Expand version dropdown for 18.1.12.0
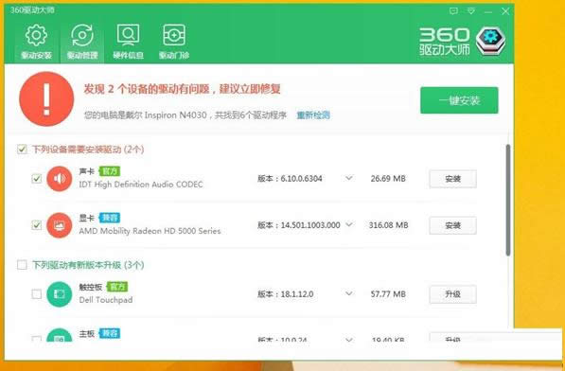This screenshot has height=371, width=565. 349,293
